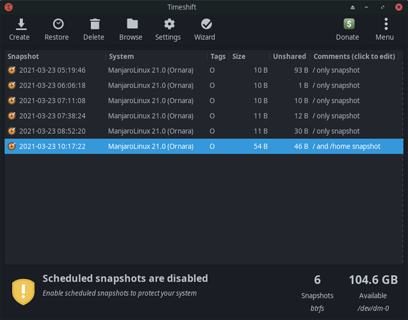Screen dimensions: 408x320
Task: Edit comment of 07:11:08 snapshot
Action: click(336, 100)
